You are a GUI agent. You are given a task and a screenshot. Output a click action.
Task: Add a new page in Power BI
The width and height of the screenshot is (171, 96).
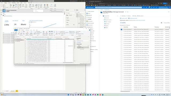click(x=17, y=91)
